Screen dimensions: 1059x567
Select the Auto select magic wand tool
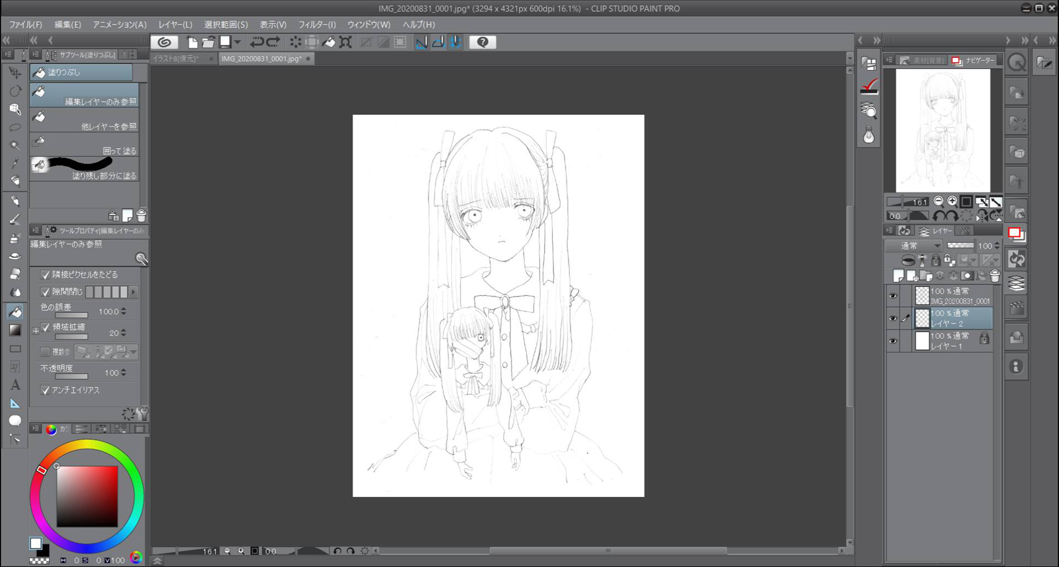(x=15, y=145)
